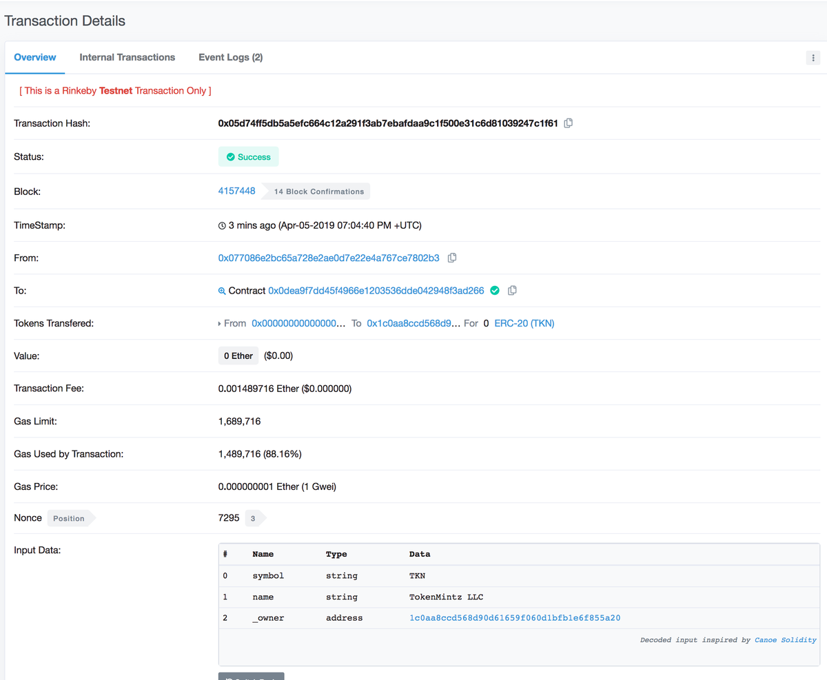Viewport: 827px width, 680px height.
Task: Click the Type column header in Input Data
Action: 336,554
